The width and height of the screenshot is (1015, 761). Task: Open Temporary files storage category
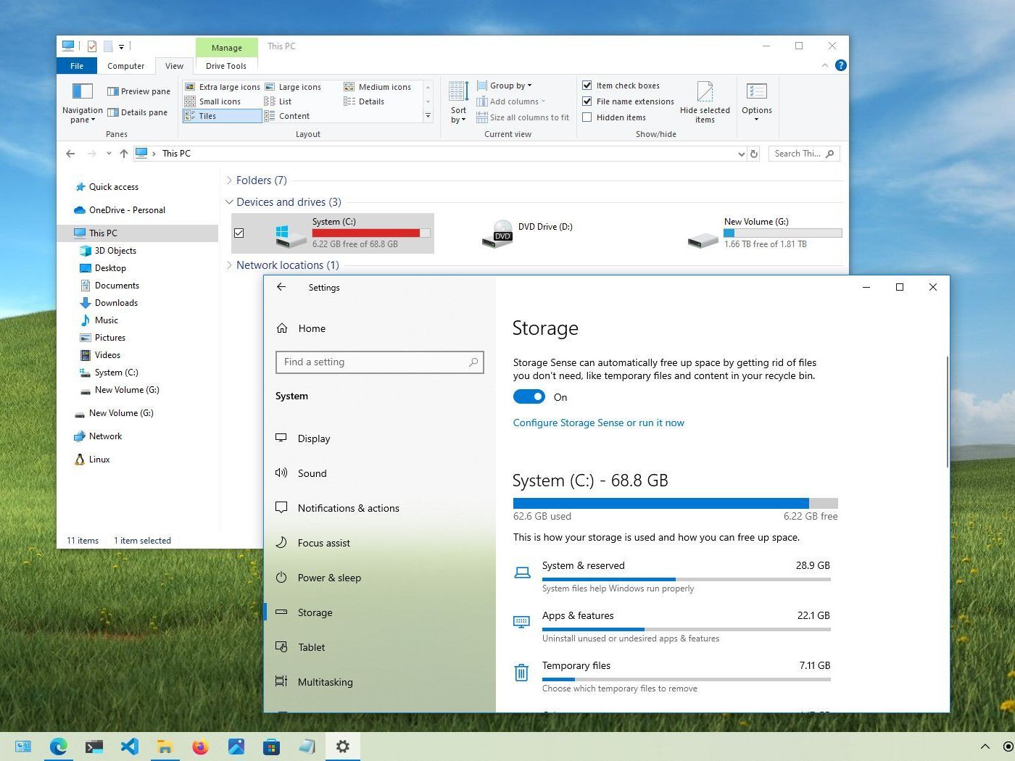click(671, 676)
